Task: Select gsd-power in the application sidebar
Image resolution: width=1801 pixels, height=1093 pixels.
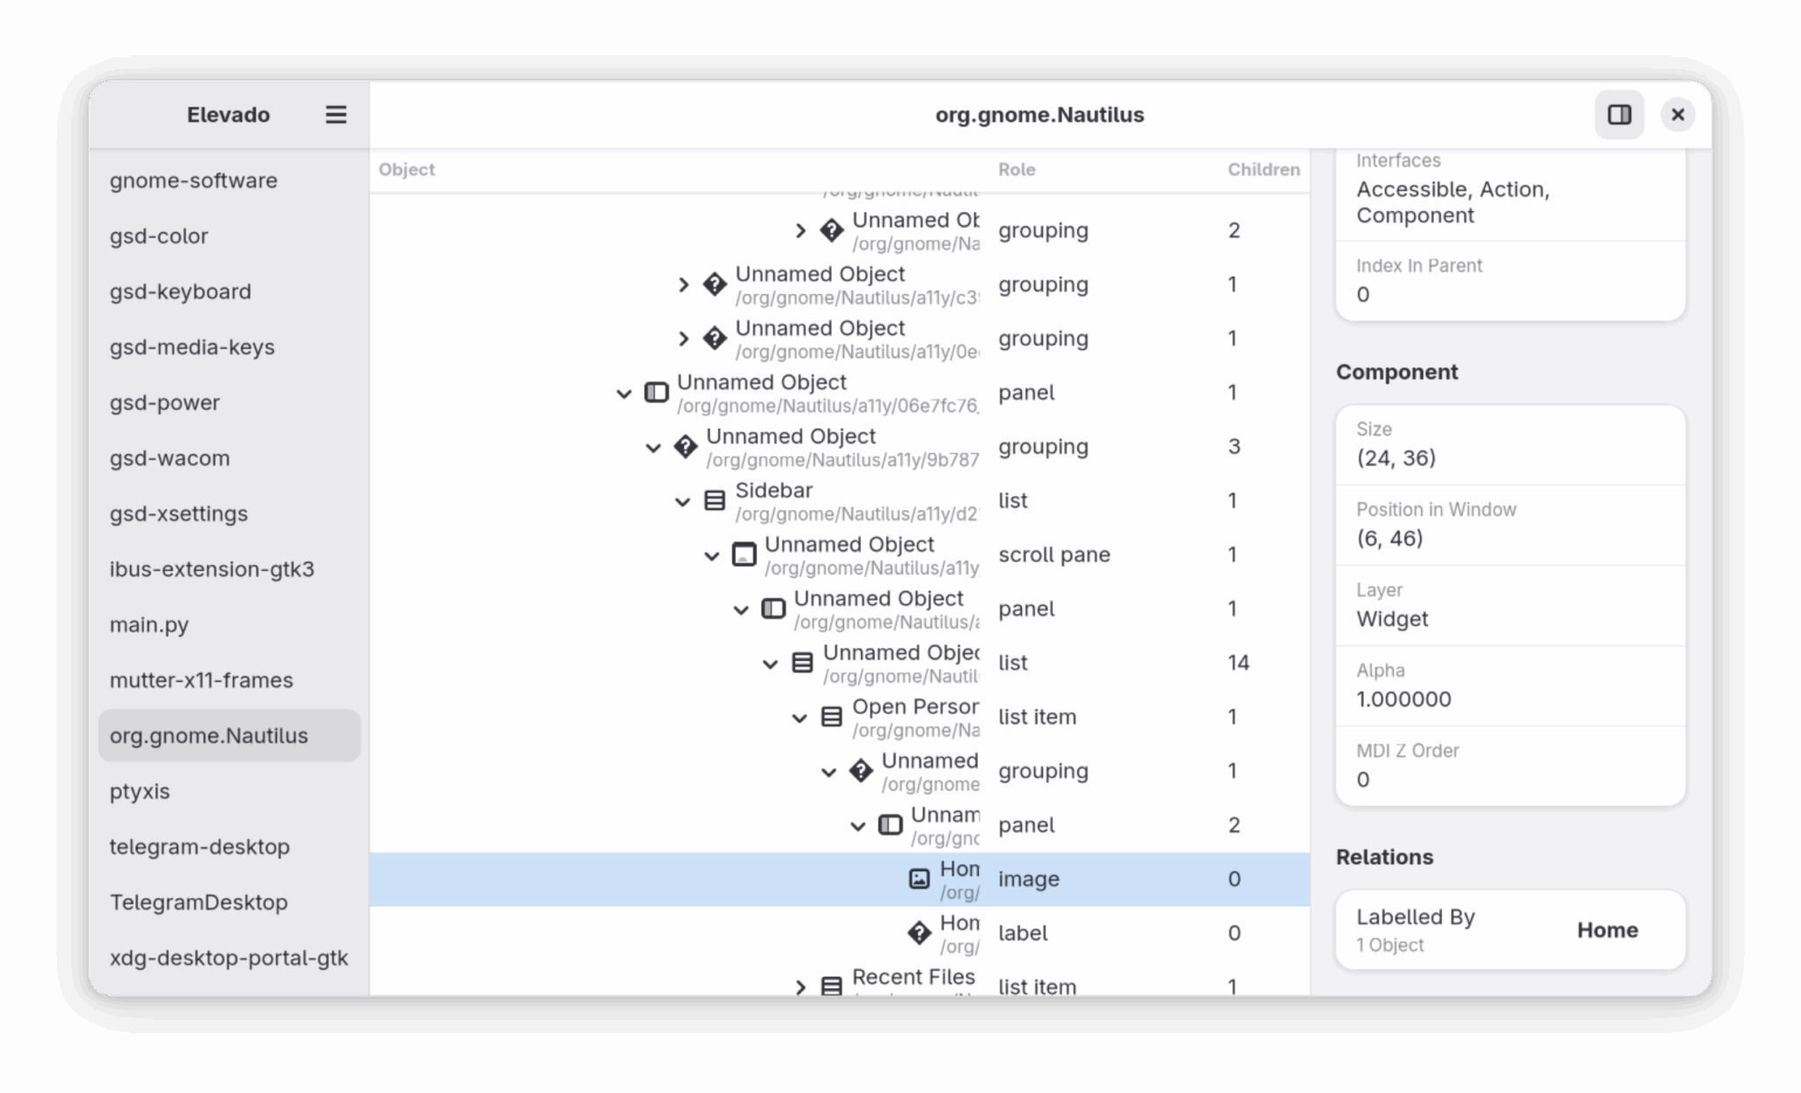Action: [x=164, y=402]
